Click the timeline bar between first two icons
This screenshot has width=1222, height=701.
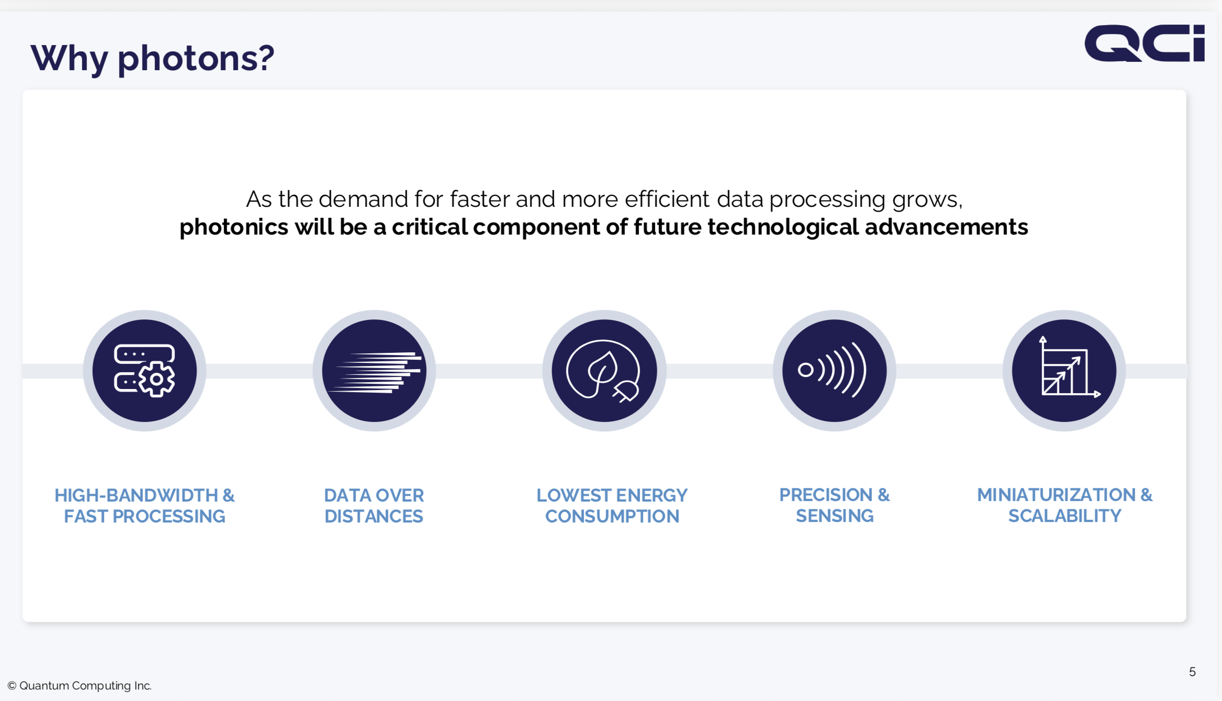(x=260, y=371)
